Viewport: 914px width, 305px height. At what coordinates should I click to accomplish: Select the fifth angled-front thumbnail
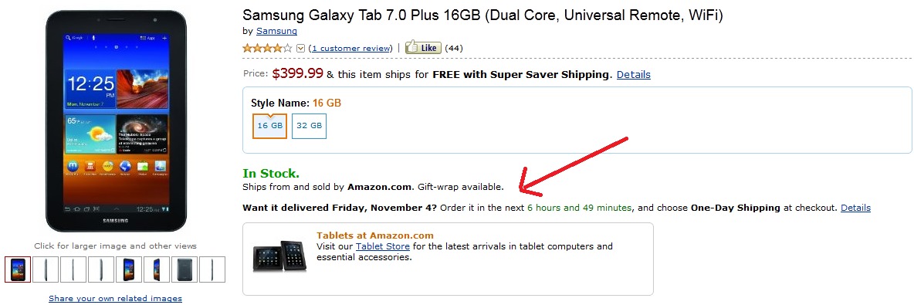pyautogui.click(x=129, y=269)
